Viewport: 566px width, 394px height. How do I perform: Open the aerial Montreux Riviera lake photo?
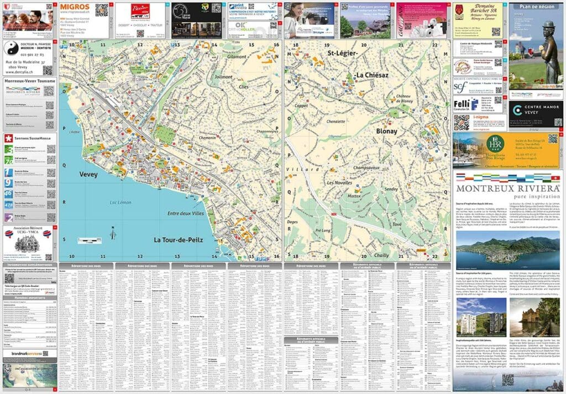pos(507,250)
